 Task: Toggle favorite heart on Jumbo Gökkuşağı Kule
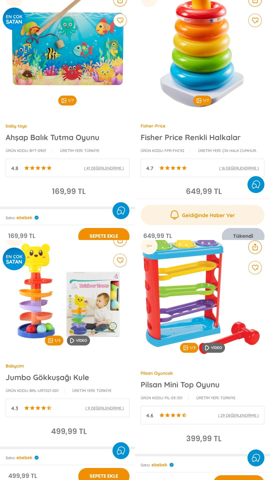tap(120, 260)
